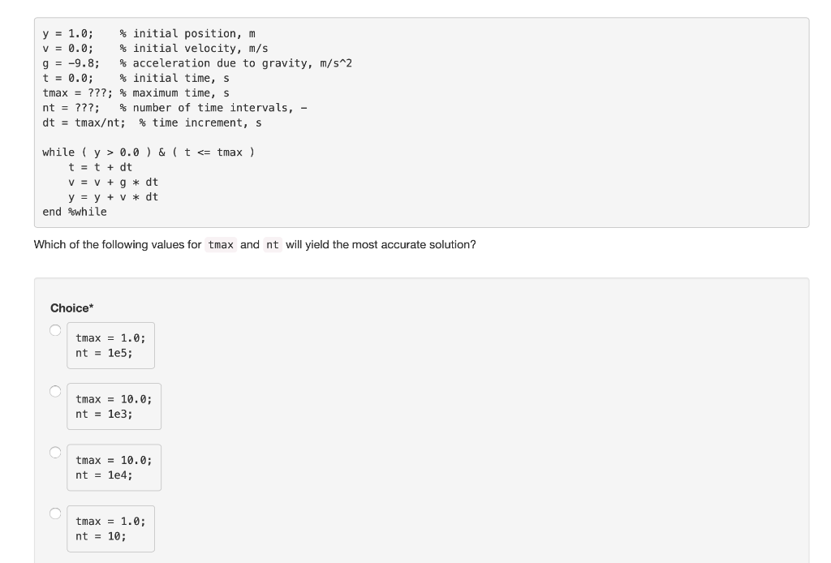Click the Choice* heading

pos(70,307)
